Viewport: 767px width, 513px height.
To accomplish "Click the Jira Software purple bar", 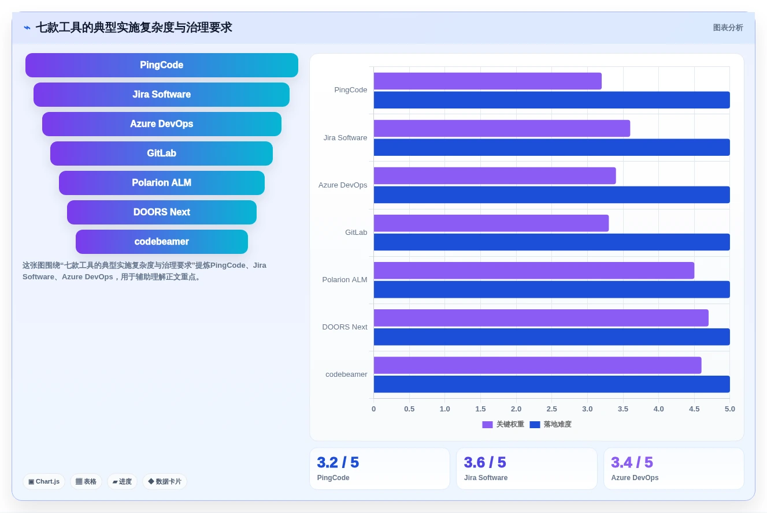I will click(502, 129).
